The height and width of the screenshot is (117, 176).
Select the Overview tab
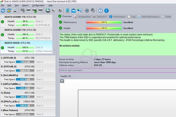[x=65, y=16]
